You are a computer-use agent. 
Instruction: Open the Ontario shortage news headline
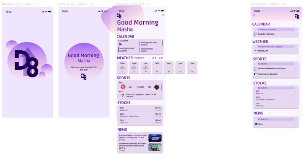click(133, 147)
